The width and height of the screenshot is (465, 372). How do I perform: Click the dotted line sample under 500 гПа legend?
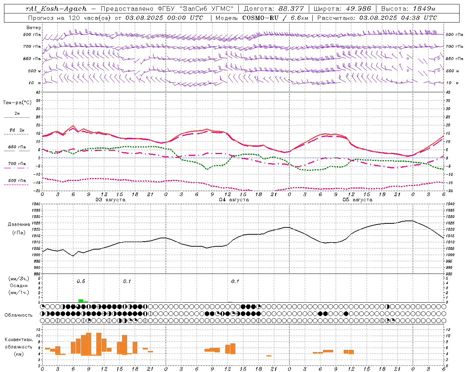click(16, 185)
